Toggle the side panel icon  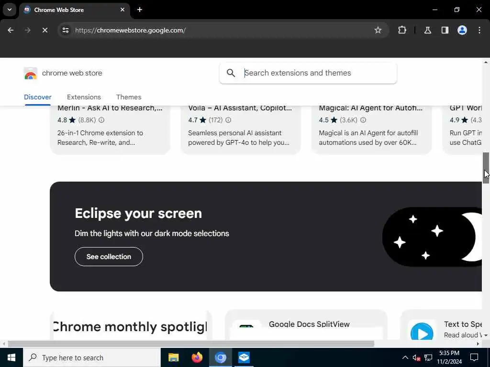click(445, 30)
